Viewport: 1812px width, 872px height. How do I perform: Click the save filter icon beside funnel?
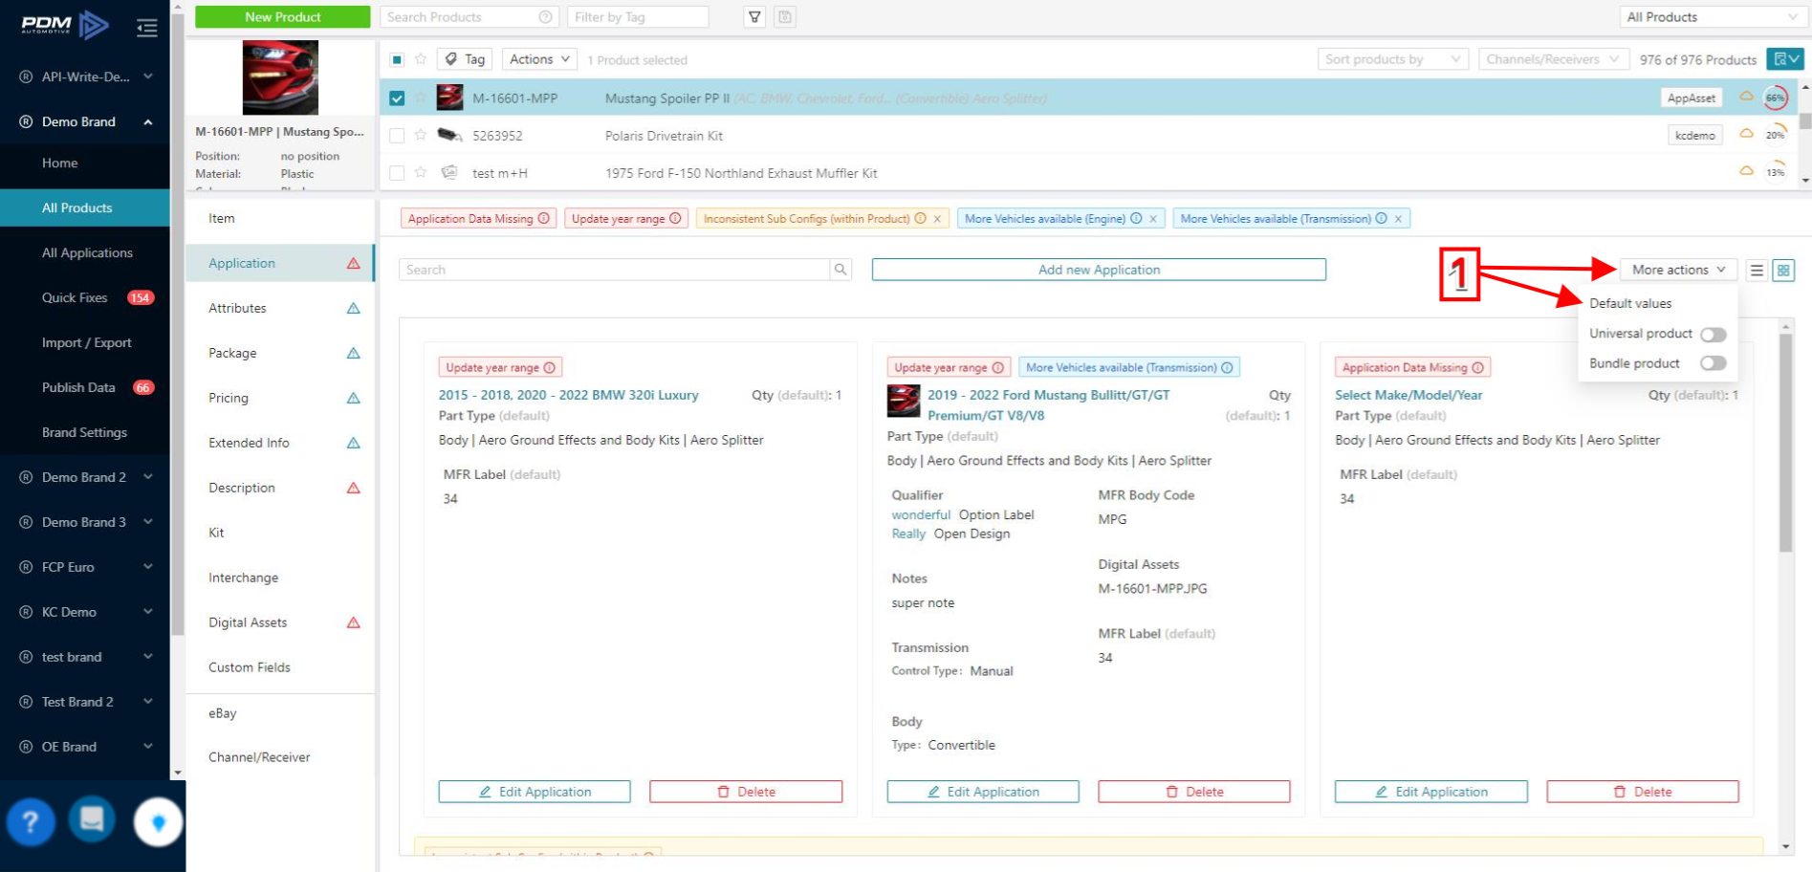click(785, 17)
